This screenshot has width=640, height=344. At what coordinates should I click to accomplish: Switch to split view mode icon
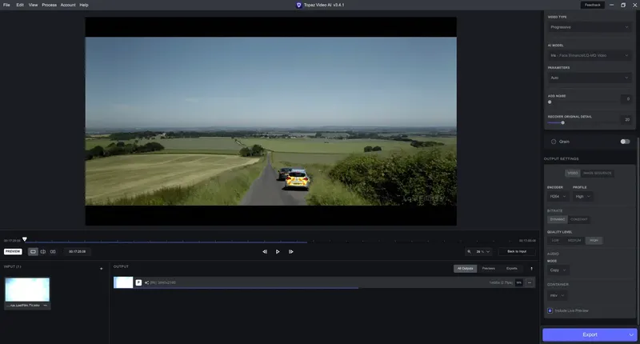43,252
